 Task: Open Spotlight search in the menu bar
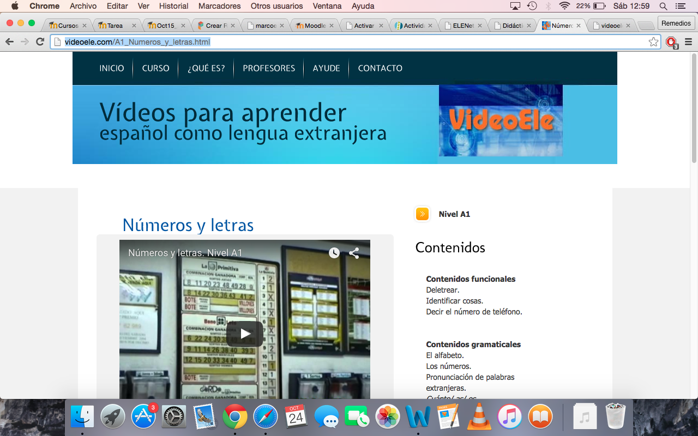tap(663, 6)
